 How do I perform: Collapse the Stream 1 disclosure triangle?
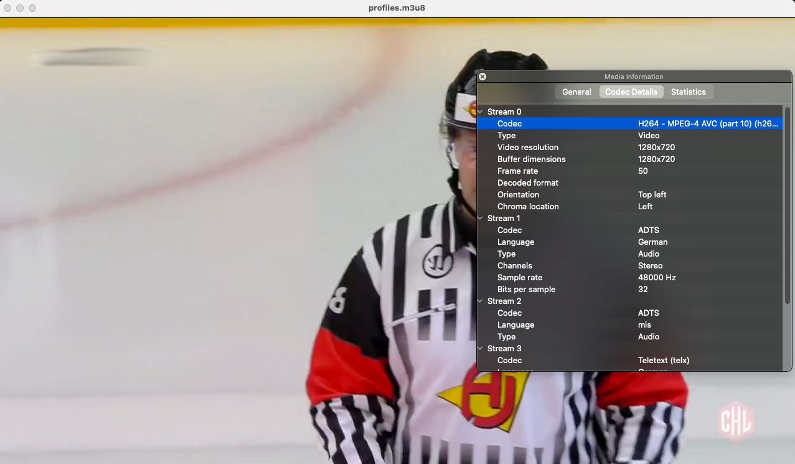481,219
